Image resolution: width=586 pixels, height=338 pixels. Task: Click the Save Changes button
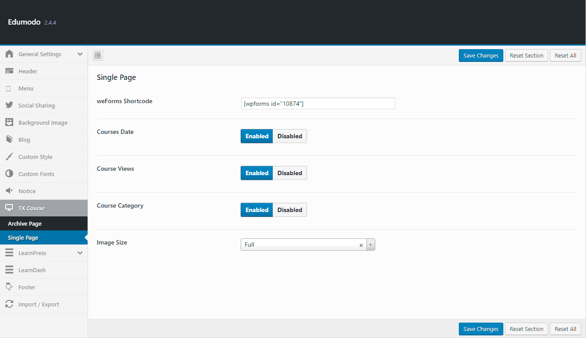pyautogui.click(x=481, y=55)
